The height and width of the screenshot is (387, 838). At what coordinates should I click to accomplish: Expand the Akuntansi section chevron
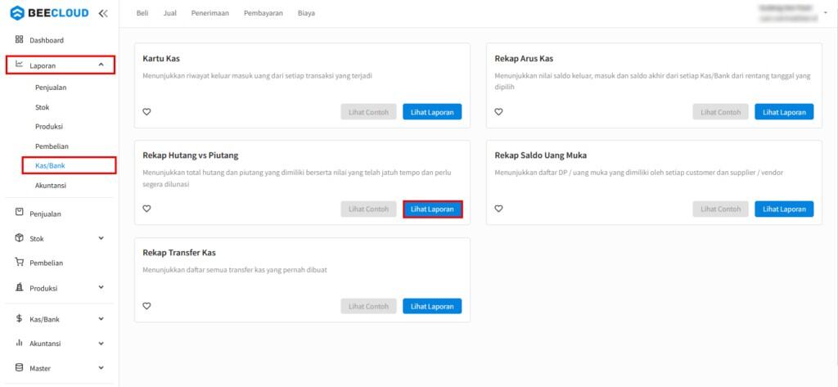coord(101,344)
